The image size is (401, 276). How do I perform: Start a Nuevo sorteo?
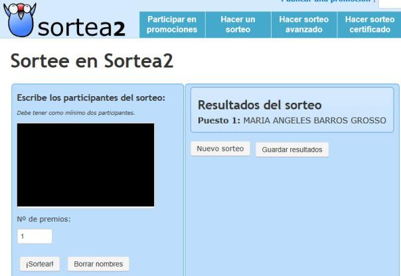click(220, 149)
